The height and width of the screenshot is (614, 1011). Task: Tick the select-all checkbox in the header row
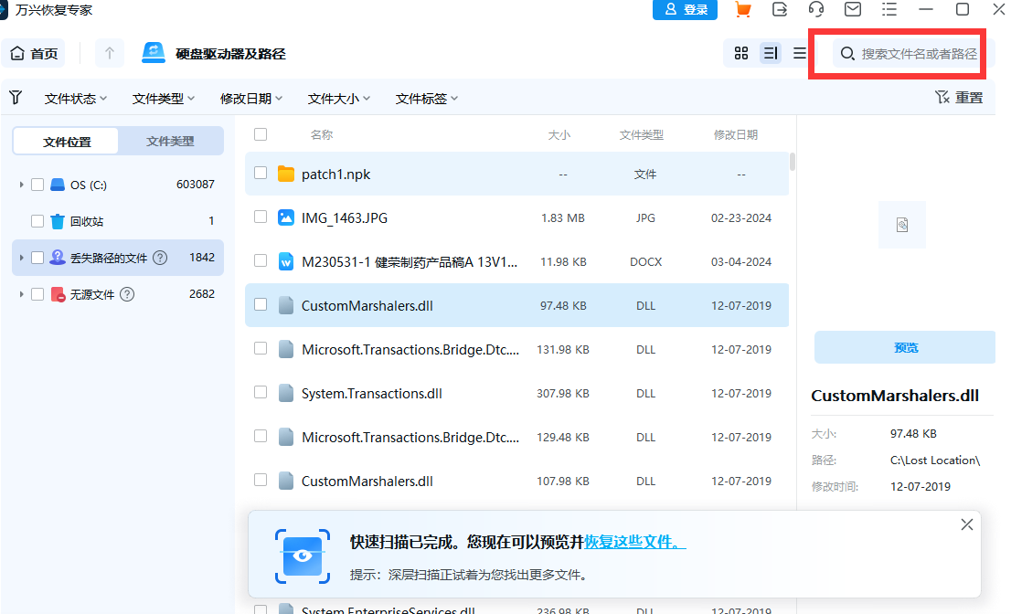tap(261, 133)
